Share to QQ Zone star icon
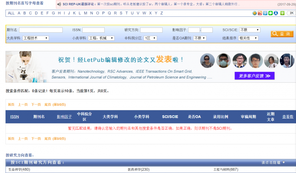This screenshot has height=173, width=296. (x=255, y=13)
